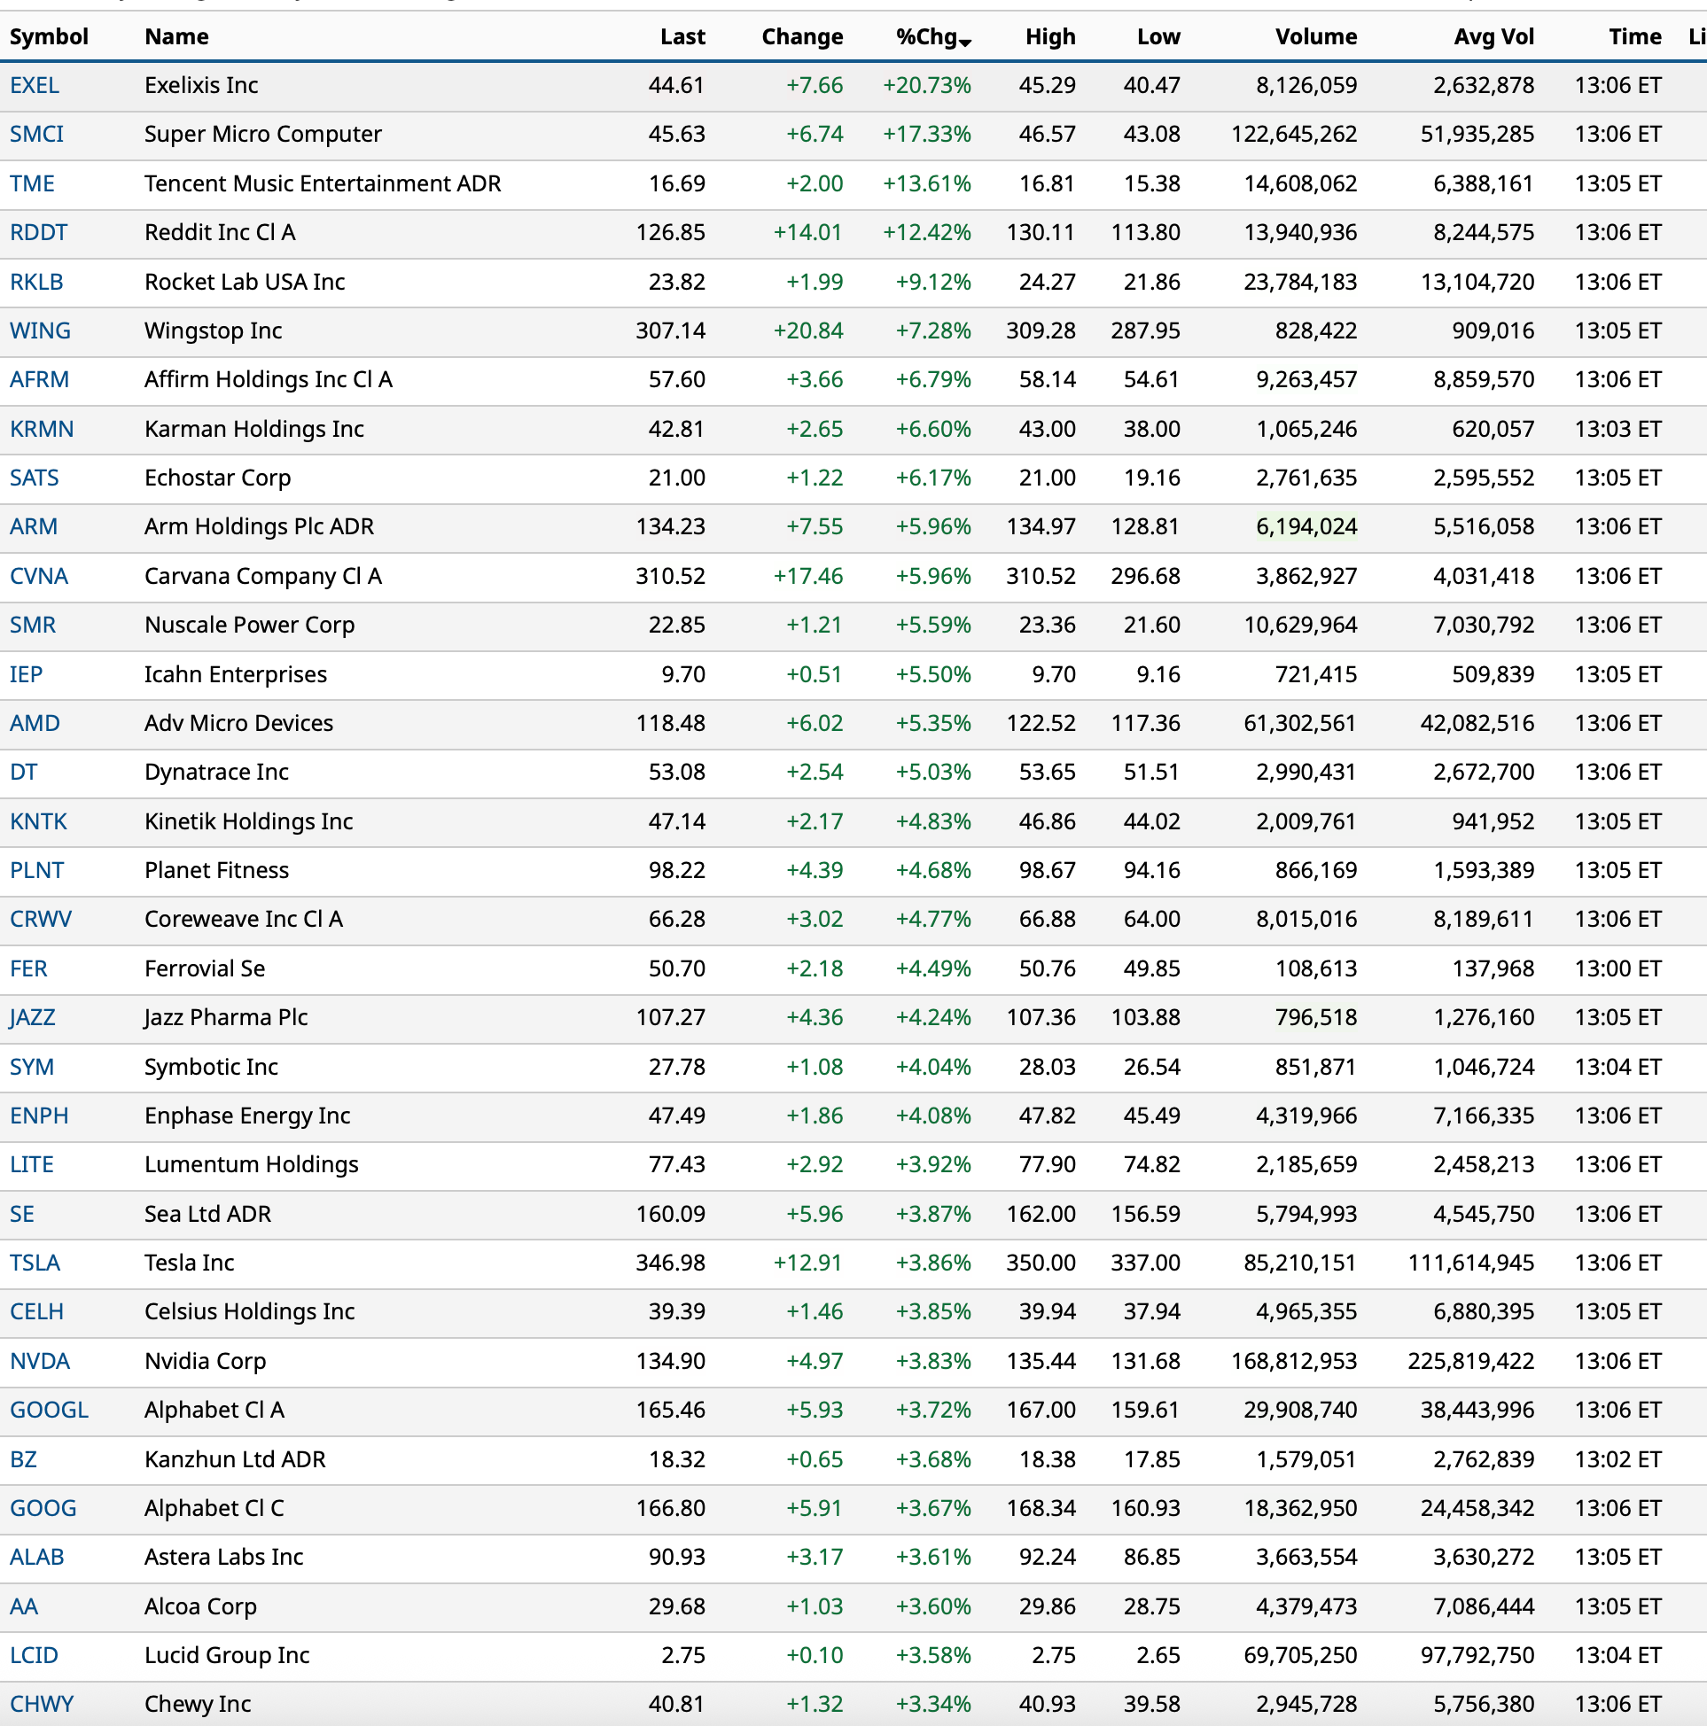Screen dimensions: 1707x1726
Task: Open SMCI ticker symbol link
Action: [x=36, y=134]
